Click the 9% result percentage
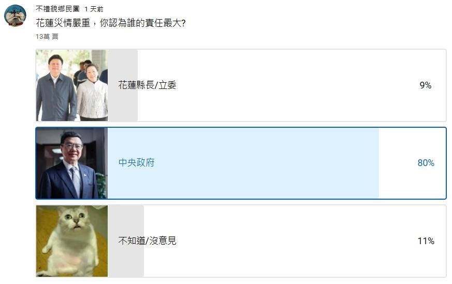Image resolution: width=452 pixels, height=284 pixels. click(426, 85)
